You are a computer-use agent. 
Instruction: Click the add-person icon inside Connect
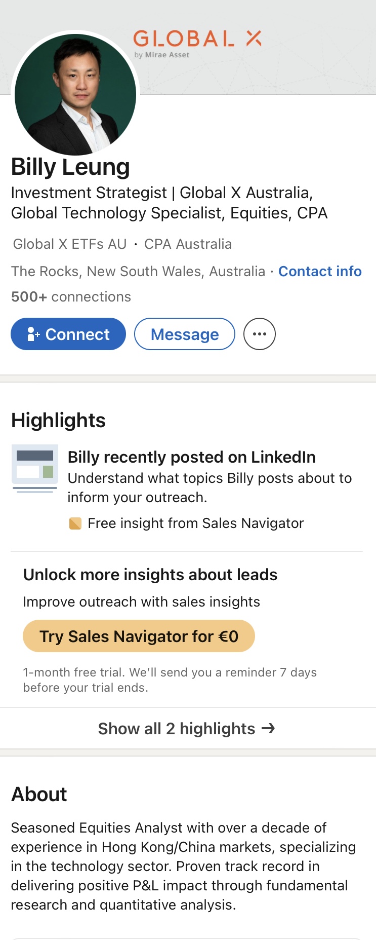33,334
